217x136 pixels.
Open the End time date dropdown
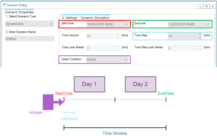pyautogui.click(x=208, y=24)
